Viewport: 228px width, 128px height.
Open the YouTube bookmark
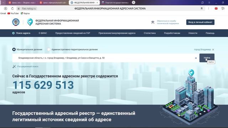point(13,14)
